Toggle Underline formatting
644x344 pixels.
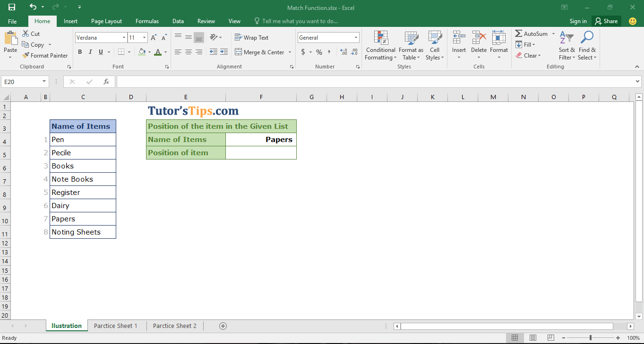pos(101,52)
